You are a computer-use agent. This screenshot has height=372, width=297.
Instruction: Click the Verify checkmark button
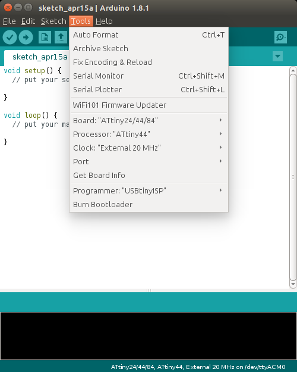[x=10, y=37]
